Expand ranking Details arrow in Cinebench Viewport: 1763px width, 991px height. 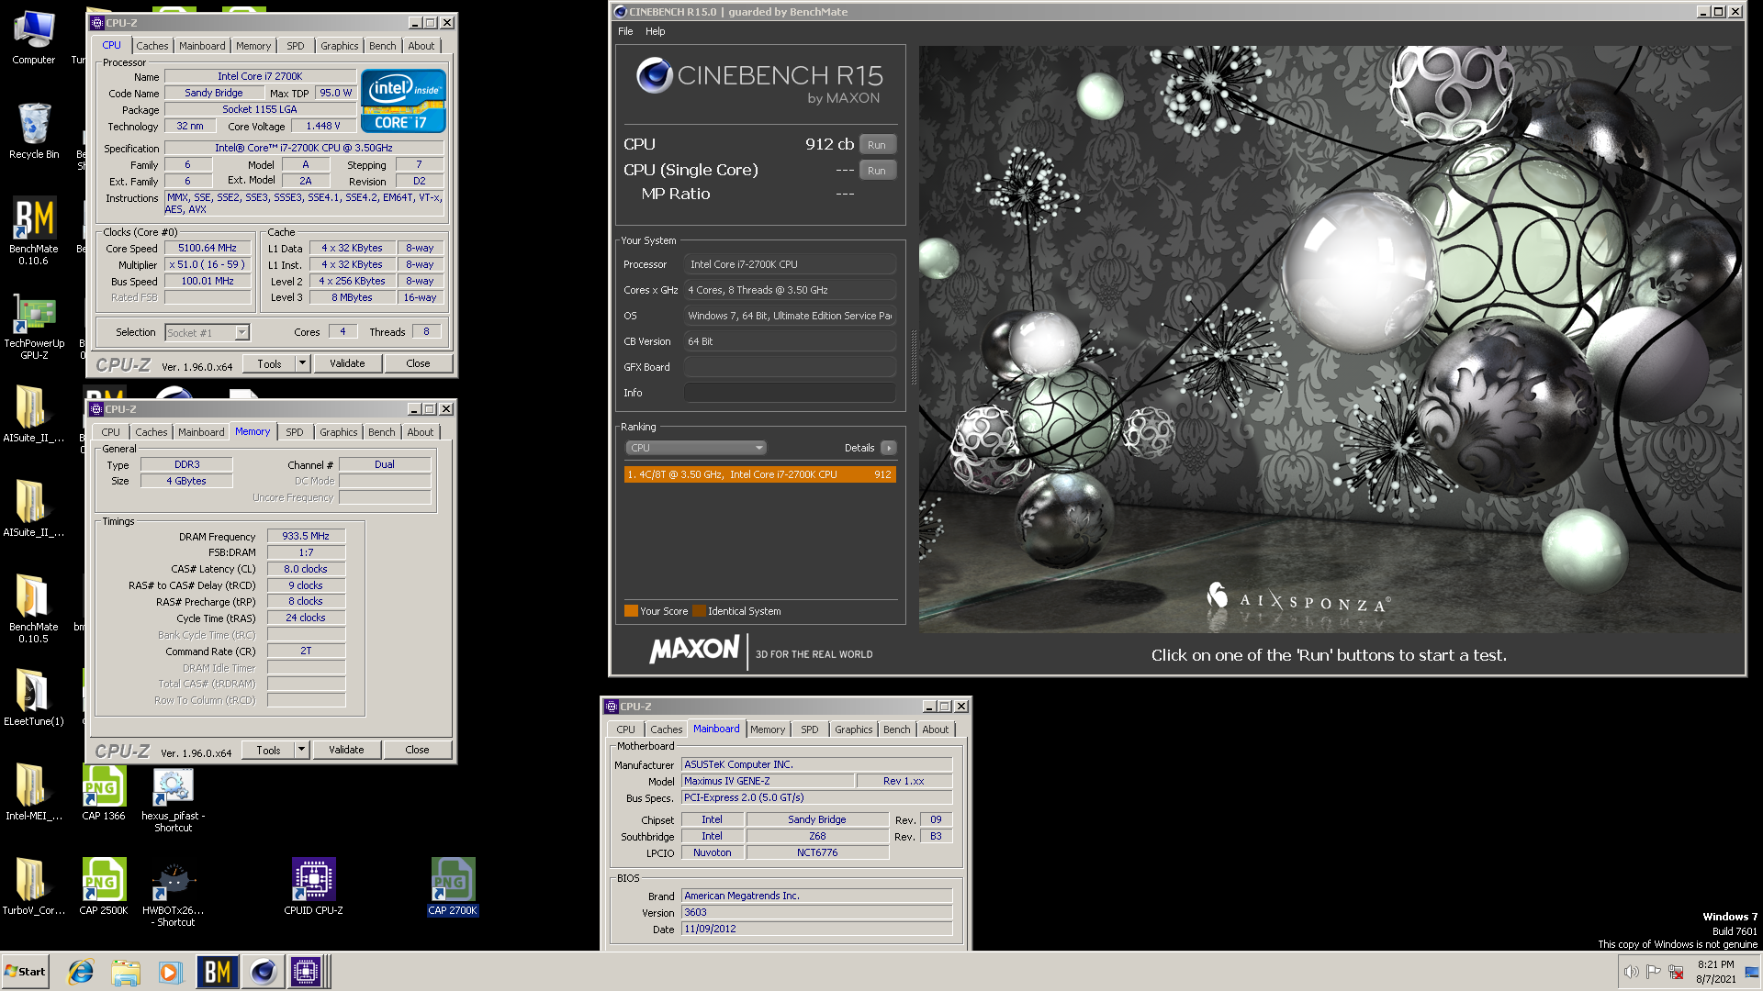pos(888,448)
